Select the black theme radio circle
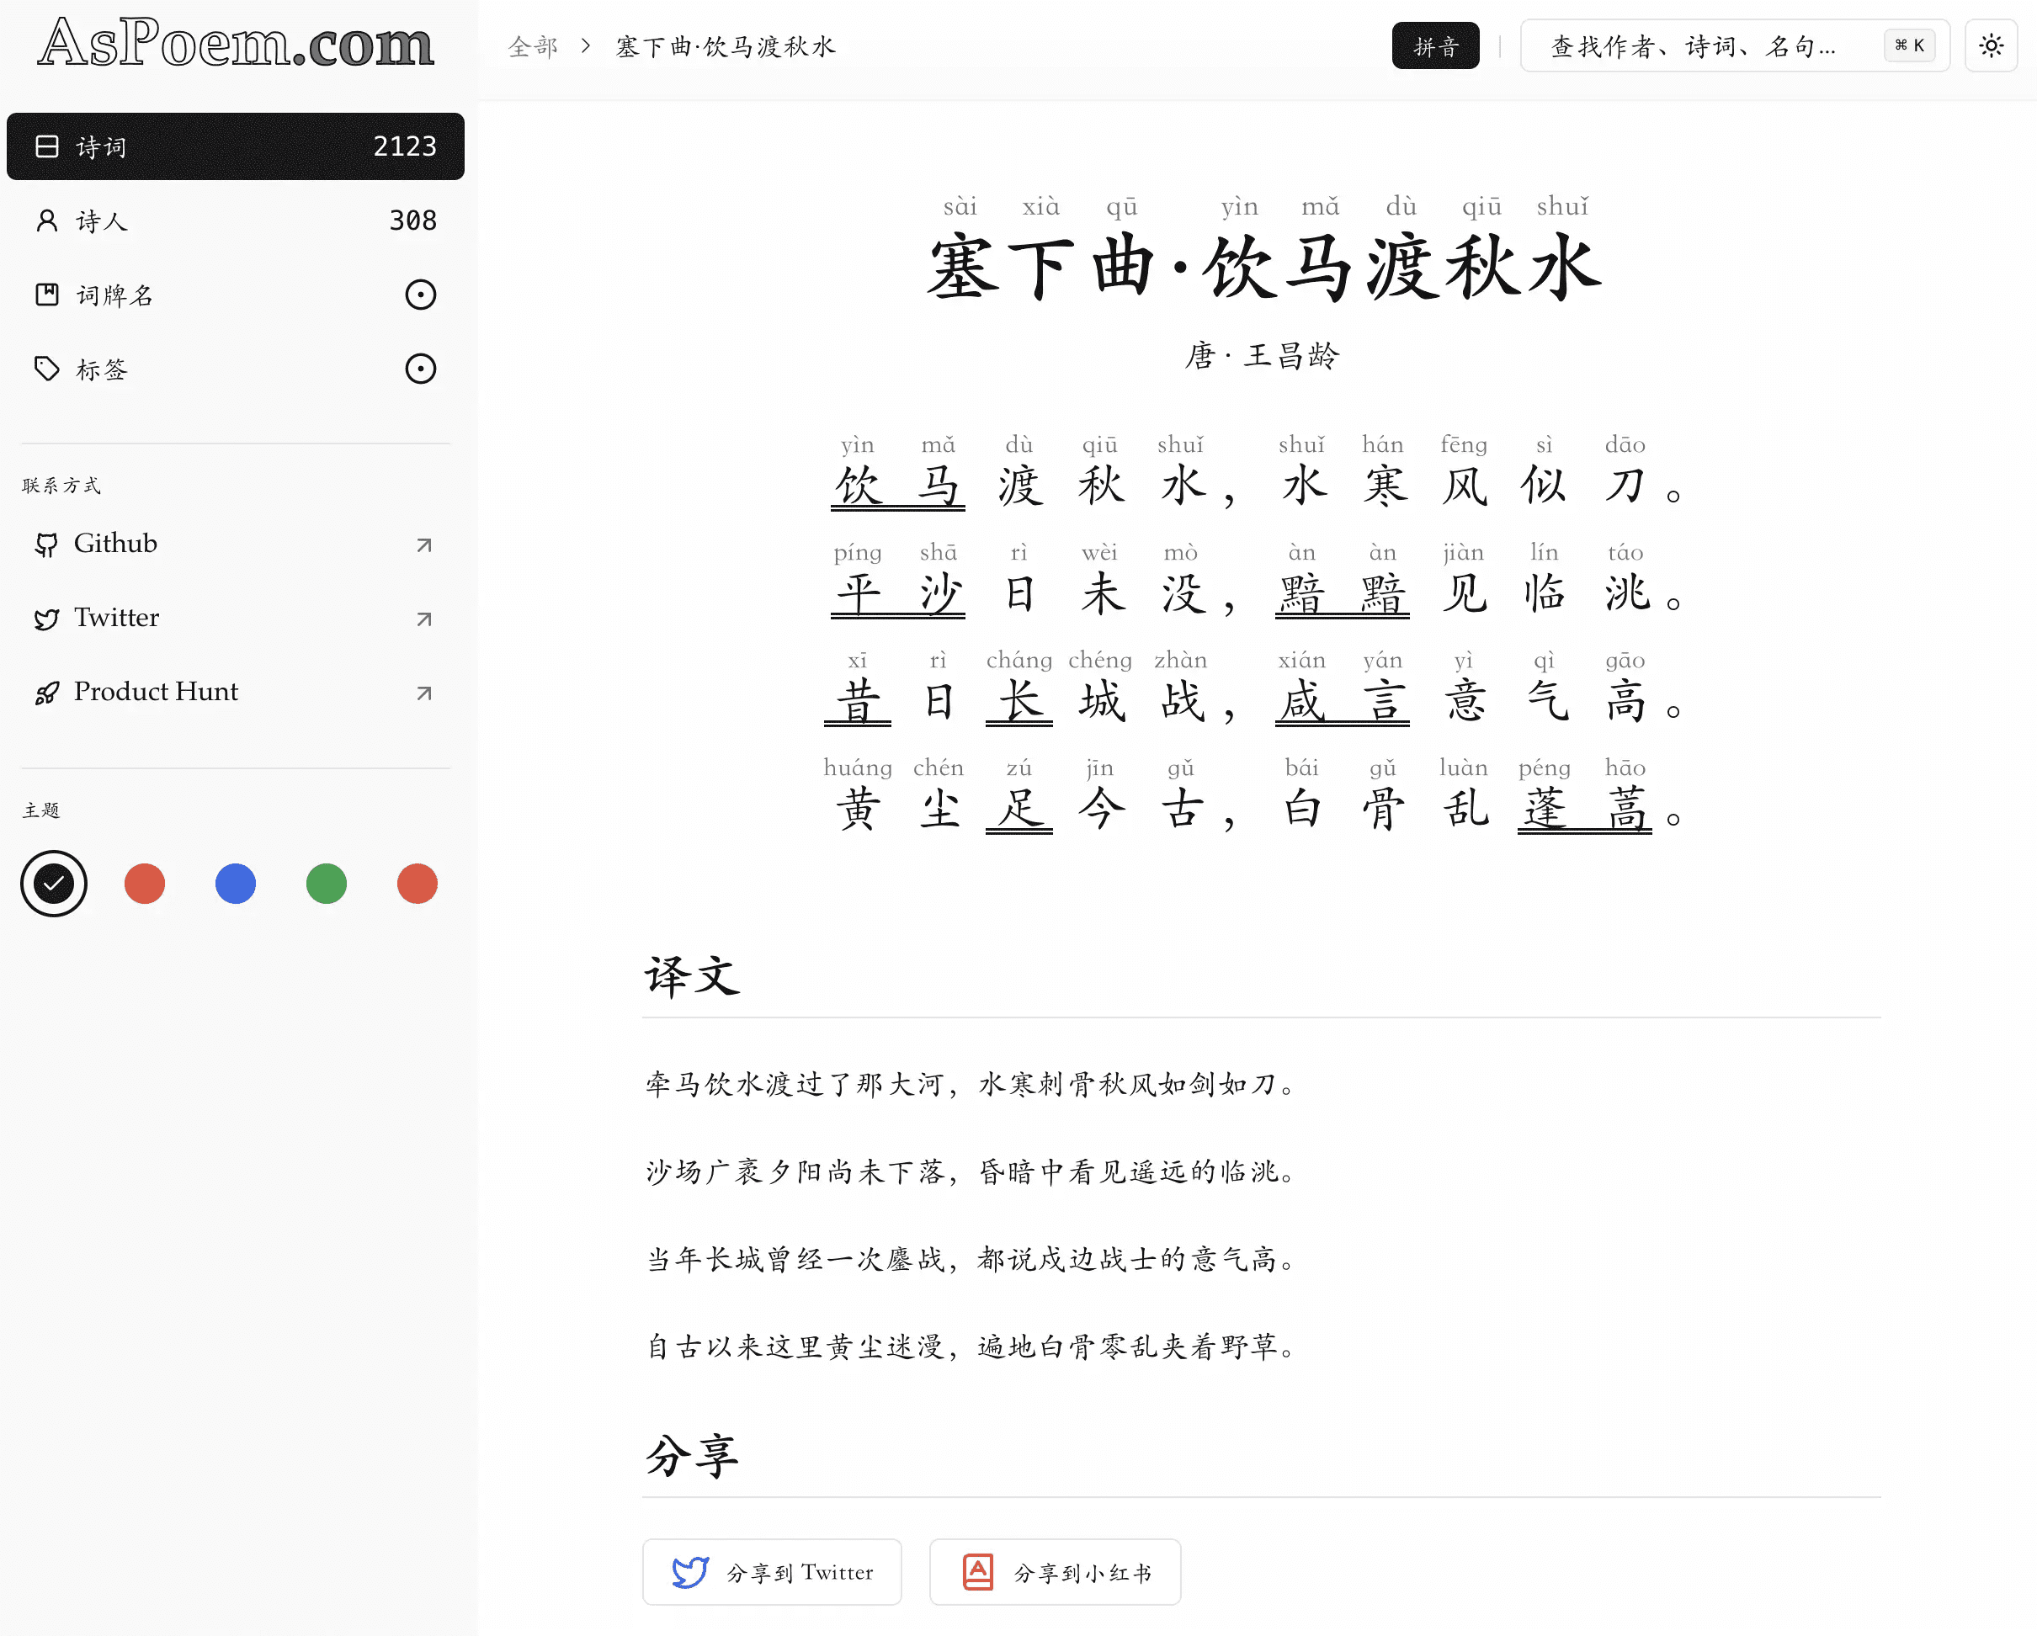 (54, 883)
